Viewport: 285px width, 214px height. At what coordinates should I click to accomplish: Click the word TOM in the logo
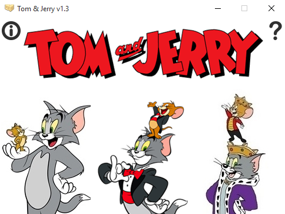(69, 54)
